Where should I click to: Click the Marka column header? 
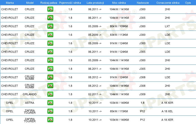[10, 2]
